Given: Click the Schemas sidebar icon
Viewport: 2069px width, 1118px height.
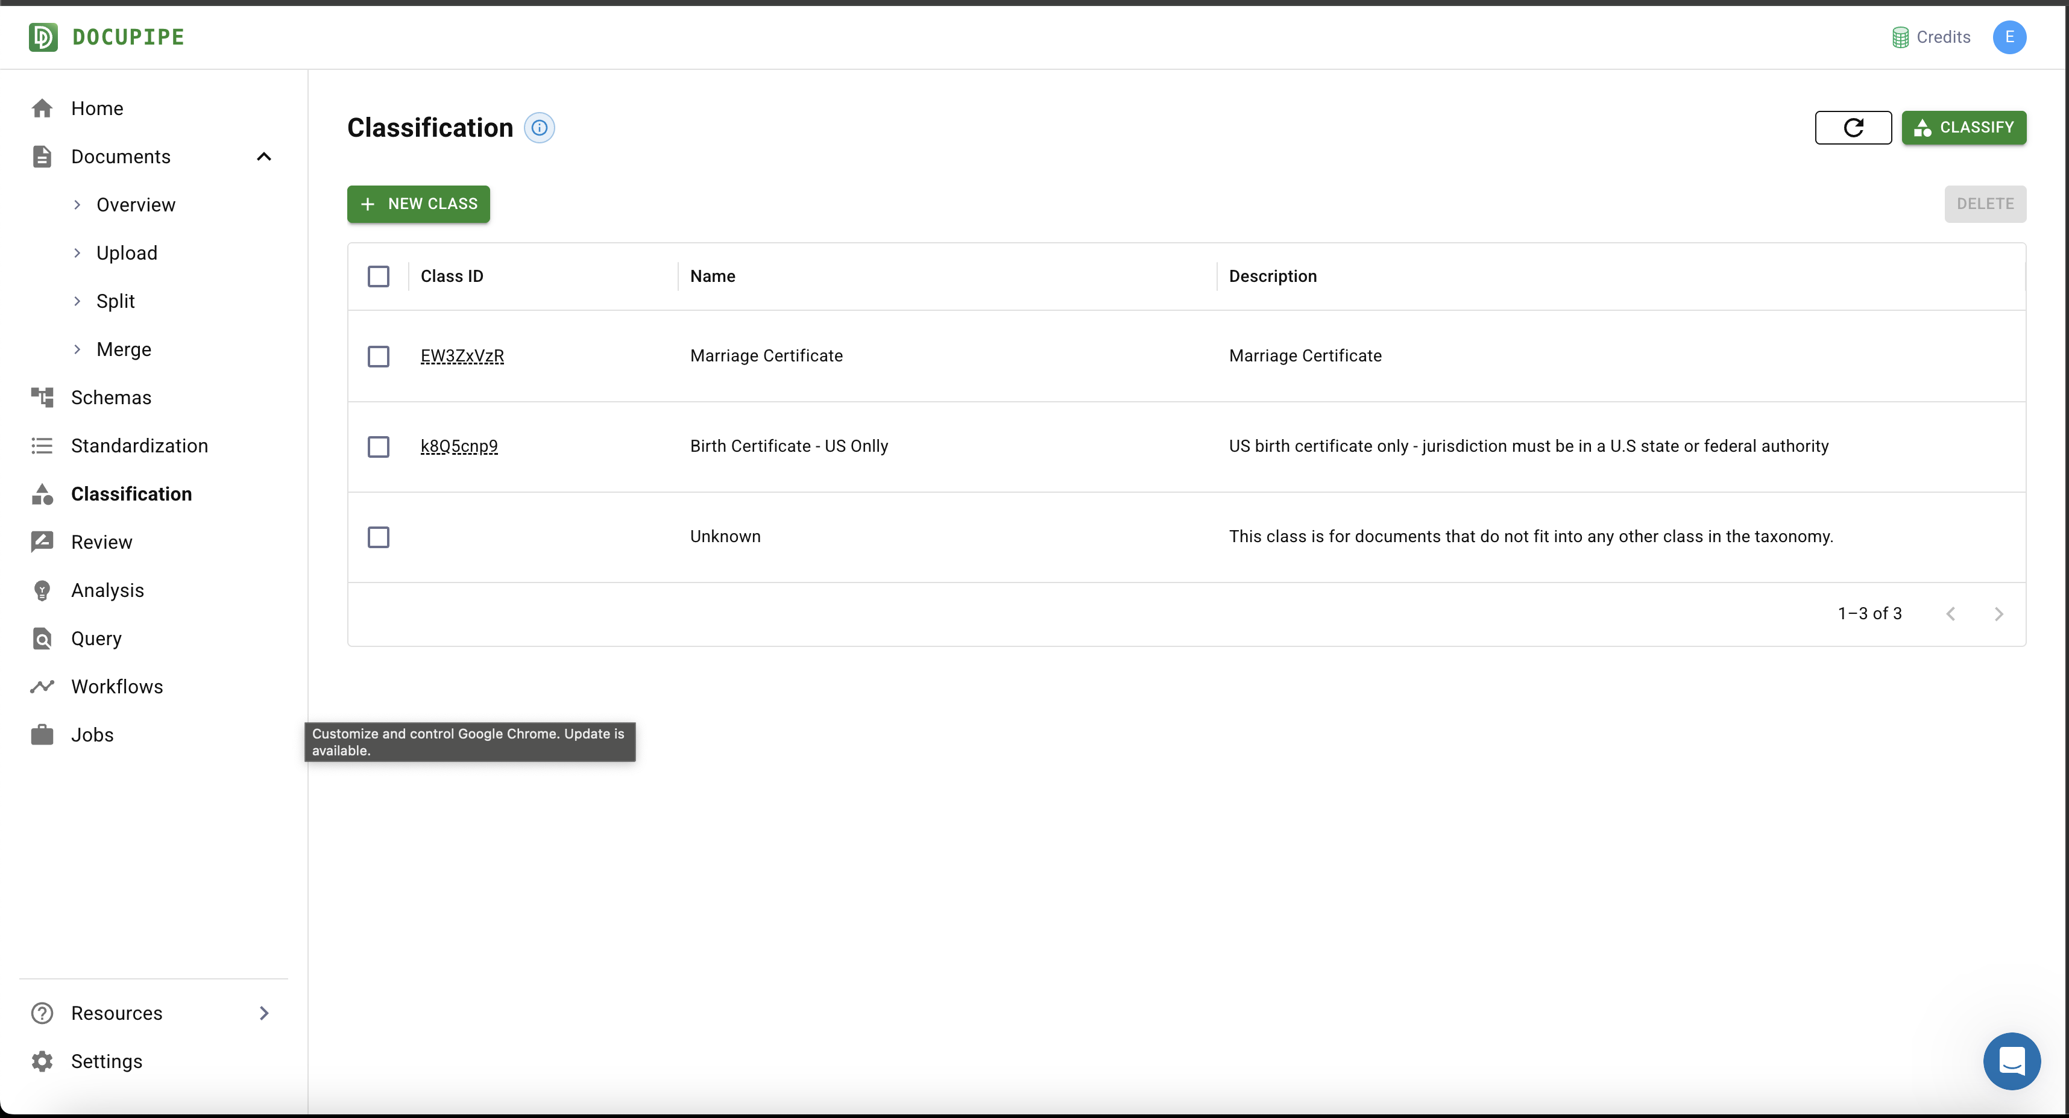Looking at the screenshot, I should tap(42, 398).
